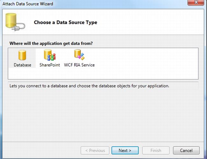Click the SharePoint text label

tap(50, 65)
